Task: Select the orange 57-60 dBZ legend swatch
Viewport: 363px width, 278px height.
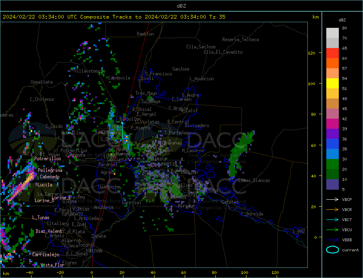Action: pyautogui.click(x=332, y=63)
